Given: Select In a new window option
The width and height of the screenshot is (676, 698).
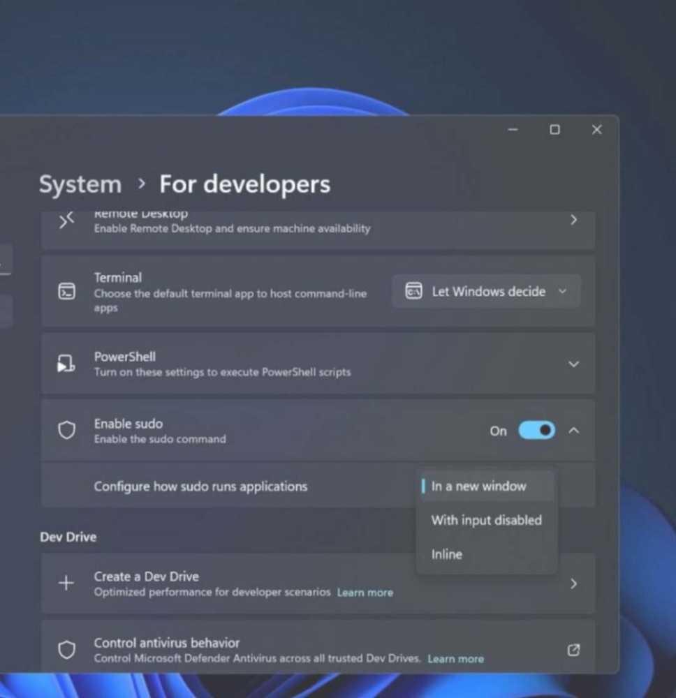Looking at the screenshot, I should click(478, 486).
